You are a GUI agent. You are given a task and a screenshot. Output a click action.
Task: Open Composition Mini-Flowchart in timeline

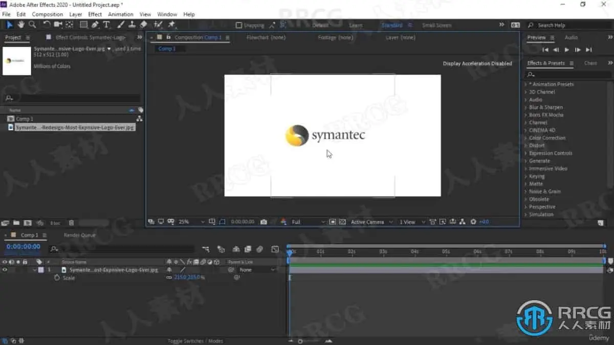tap(205, 249)
